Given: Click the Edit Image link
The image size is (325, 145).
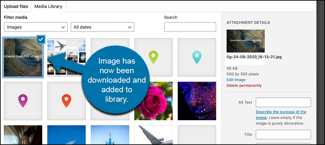Looking at the screenshot, I should pyautogui.click(x=236, y=80).
